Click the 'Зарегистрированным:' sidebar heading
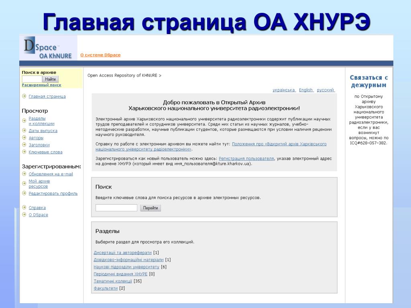 click(51, 166)
